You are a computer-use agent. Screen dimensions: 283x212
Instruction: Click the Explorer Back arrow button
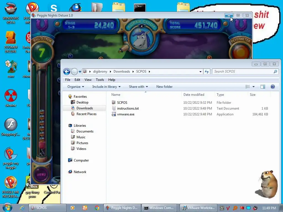[x=67, y=72]
